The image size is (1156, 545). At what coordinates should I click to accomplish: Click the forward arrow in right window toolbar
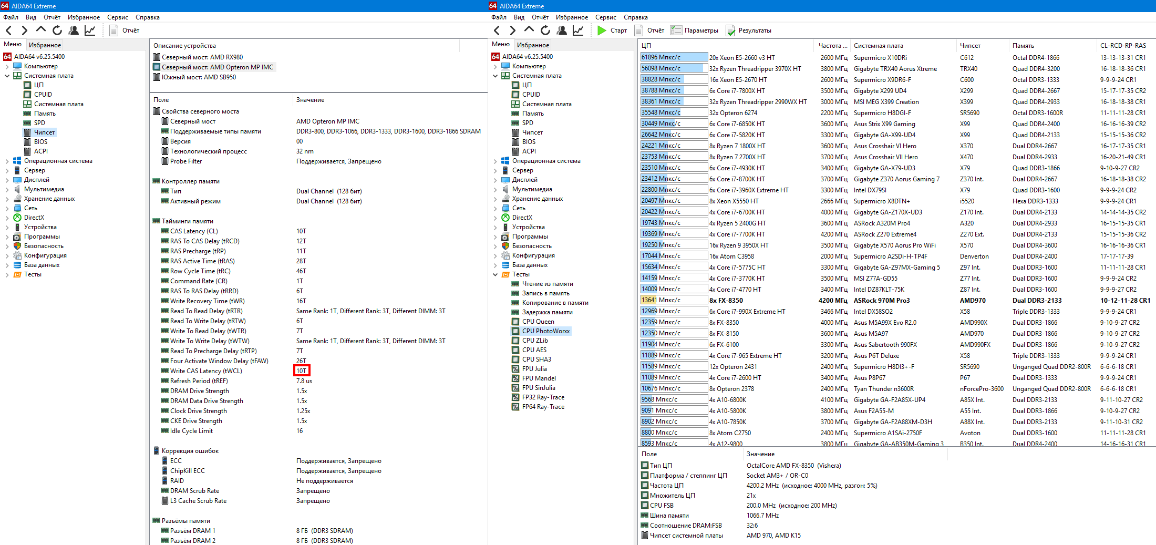[512, 30]
